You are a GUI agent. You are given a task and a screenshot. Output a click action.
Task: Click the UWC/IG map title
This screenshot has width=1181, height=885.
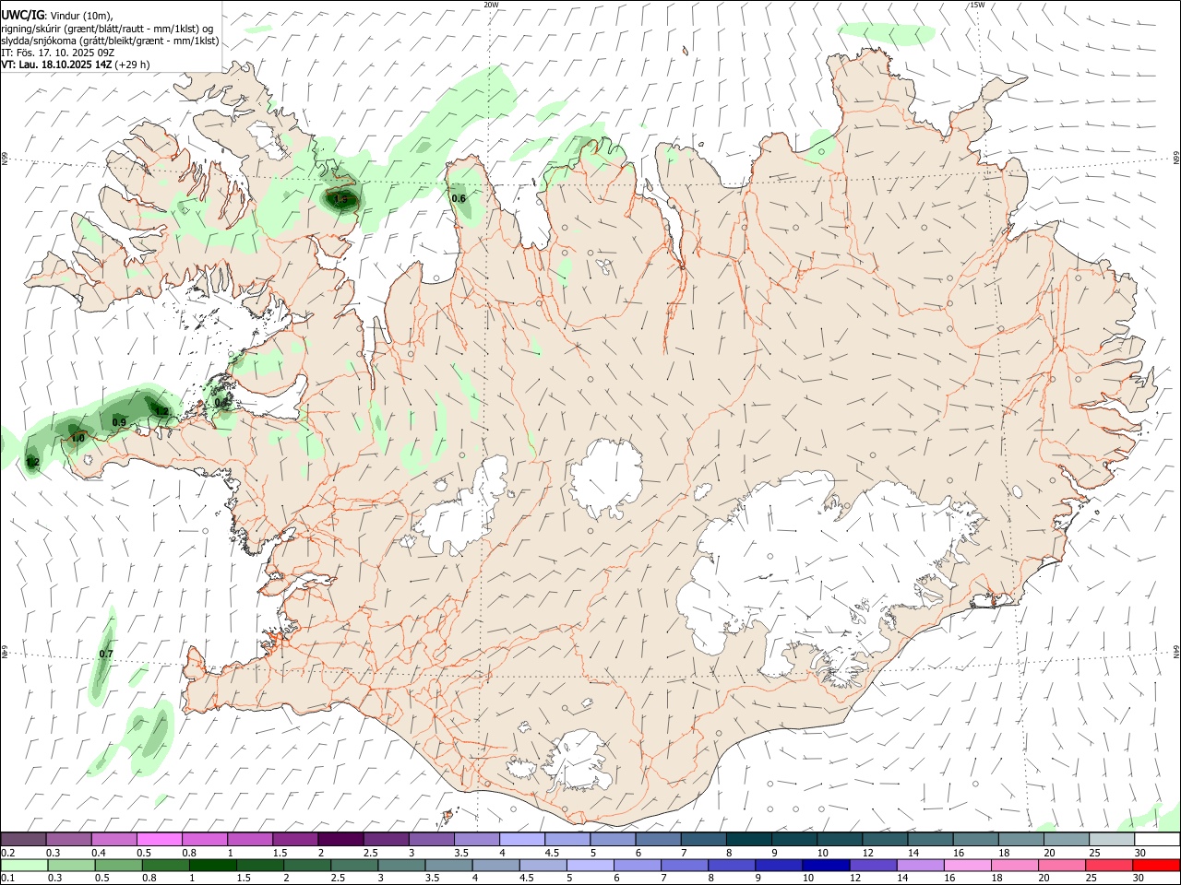tap(22, 15)
